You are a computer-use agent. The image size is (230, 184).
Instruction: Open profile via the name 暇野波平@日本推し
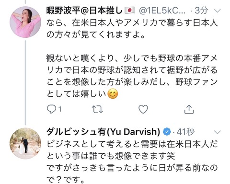[84, 11]
